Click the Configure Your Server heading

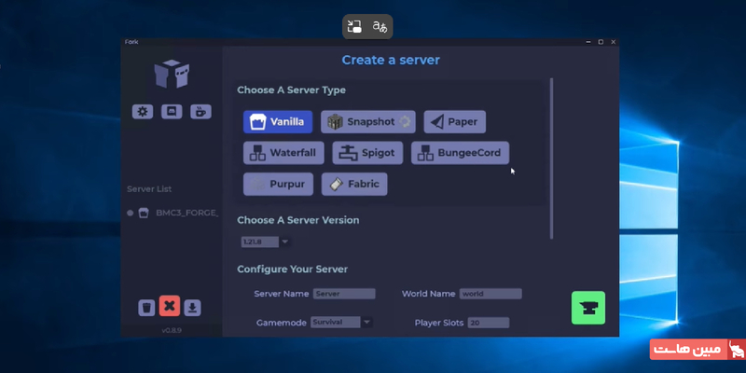click(292, 269)
